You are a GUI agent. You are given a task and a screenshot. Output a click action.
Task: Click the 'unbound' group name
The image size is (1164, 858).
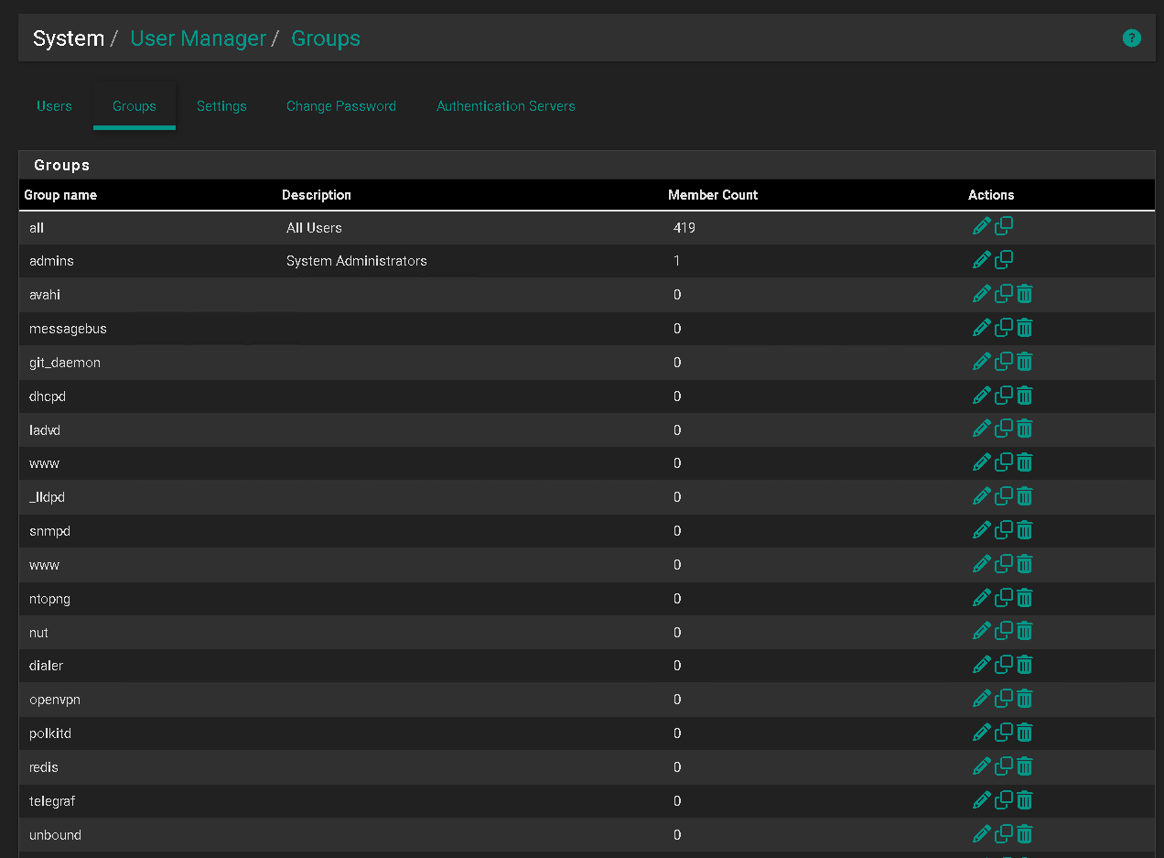[55, 835]
